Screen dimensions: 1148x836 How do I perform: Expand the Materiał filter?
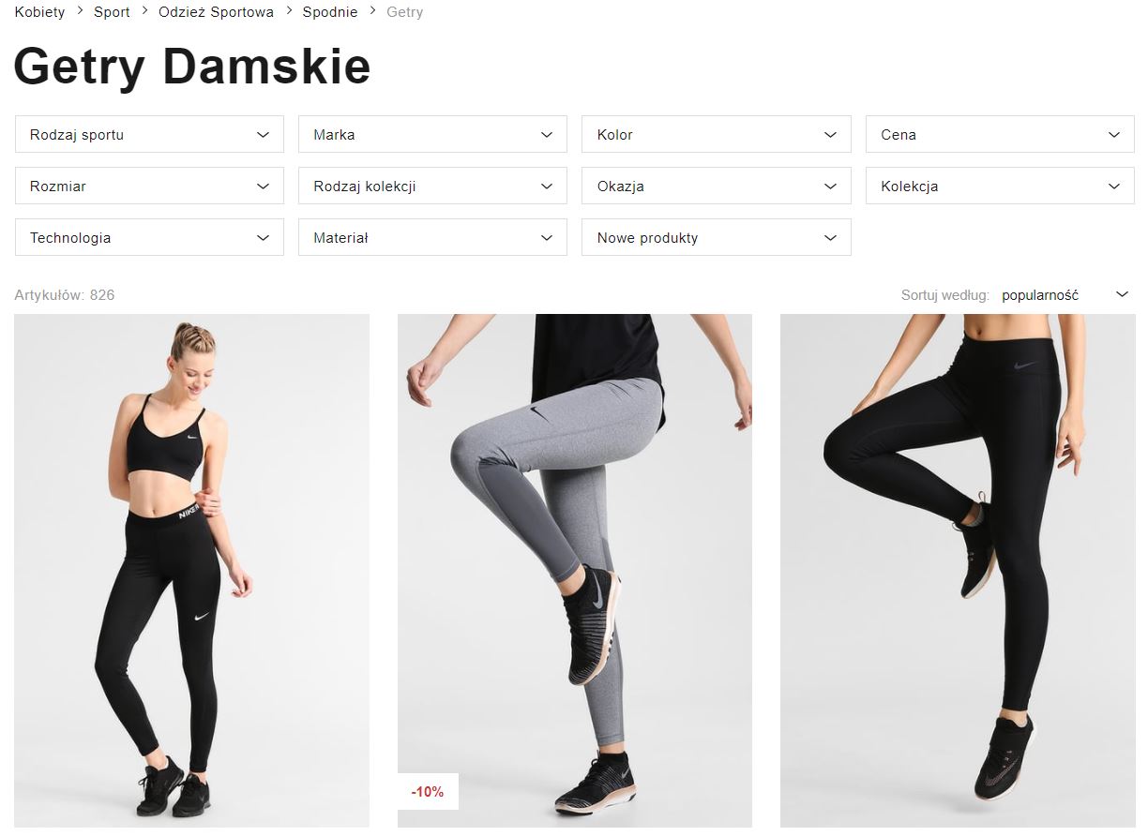(x=432, y=237)
